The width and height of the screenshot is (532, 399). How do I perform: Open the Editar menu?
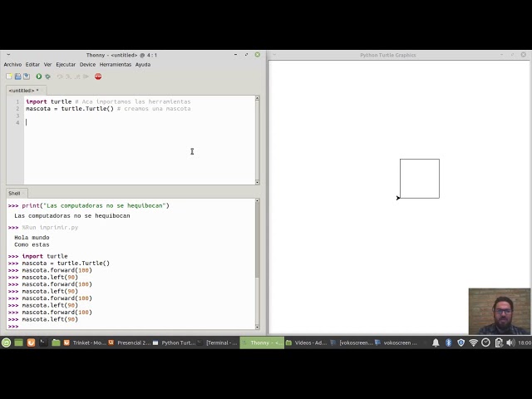pos(32,65)
